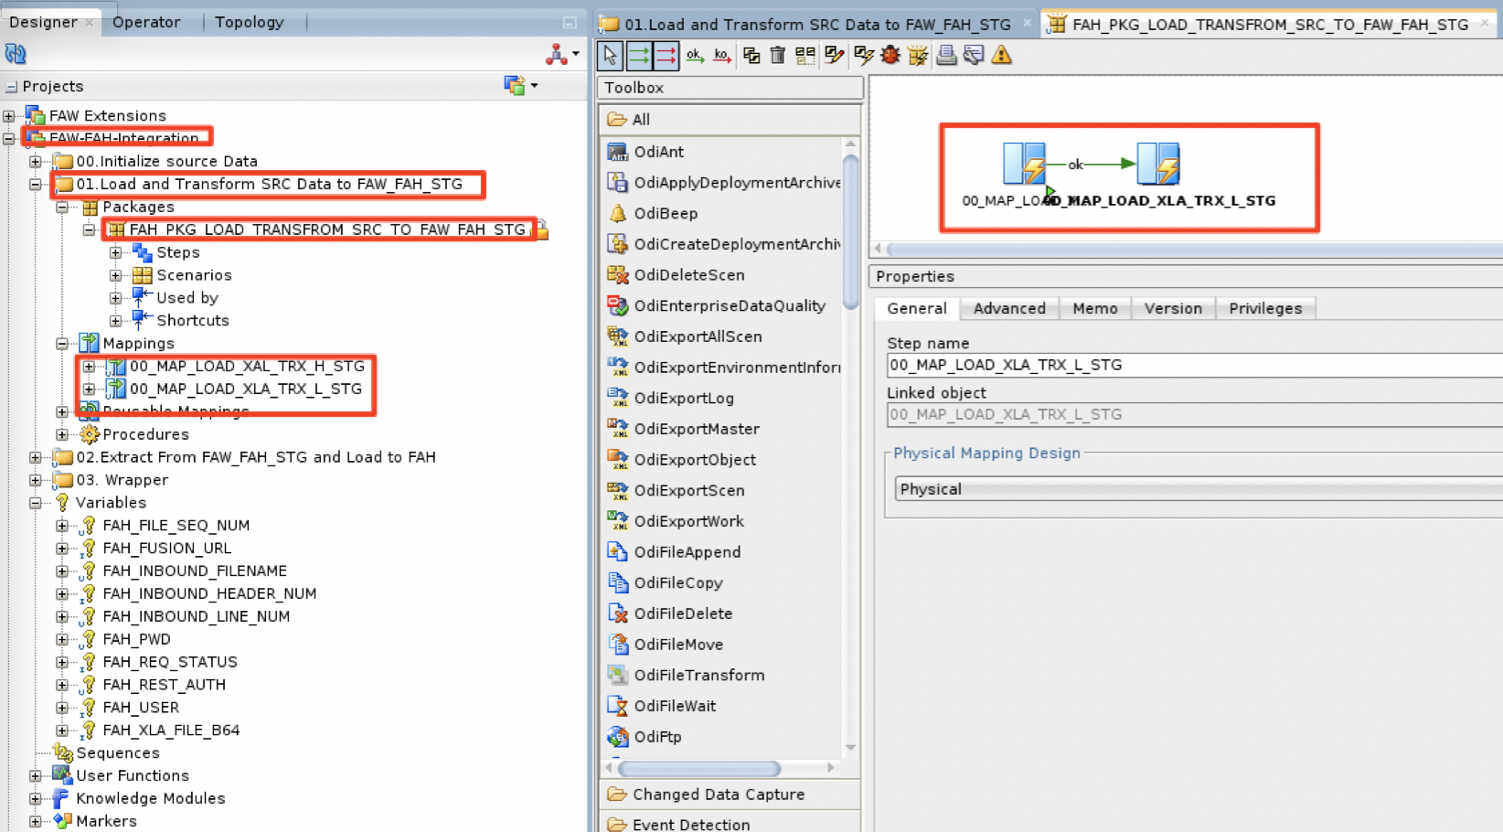The height and width of the screenshot is (832, 1503).
Task: Click the 'ko' next step on failure tool
Action: (x=722, y=56)
